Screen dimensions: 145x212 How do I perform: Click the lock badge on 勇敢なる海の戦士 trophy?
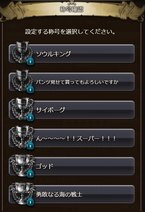coord(31,202)
